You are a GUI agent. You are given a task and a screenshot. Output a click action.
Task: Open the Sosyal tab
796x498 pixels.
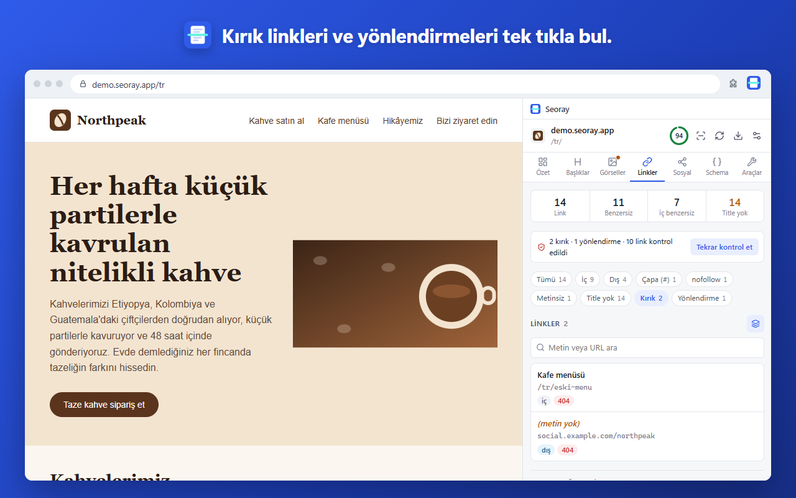click(682, 167)
